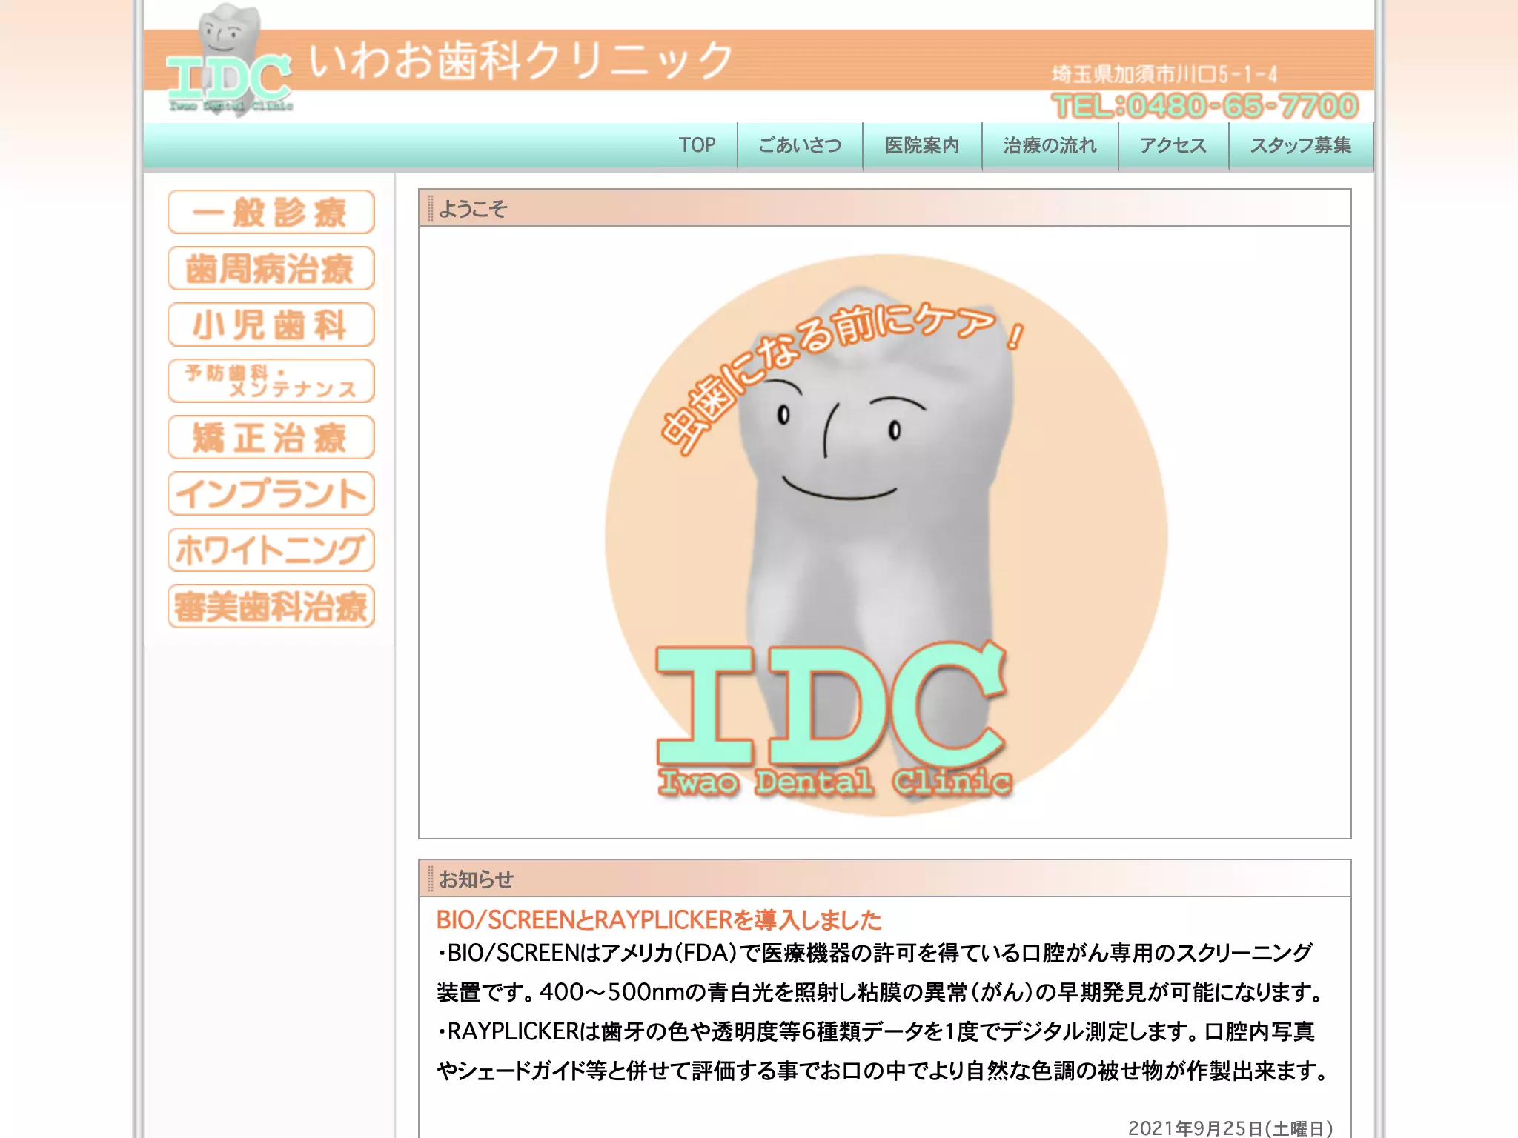The width and height of the screenshot is (1518, 1138).
Task: Click the line starting ・RAYPLICKERは歯牙の色
Action: 875,1031
